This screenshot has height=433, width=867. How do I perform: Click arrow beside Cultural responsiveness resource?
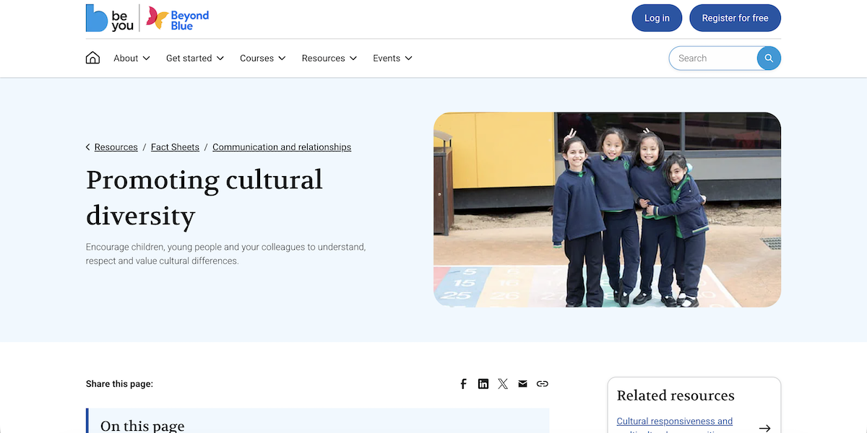click(x=764, y=428)
